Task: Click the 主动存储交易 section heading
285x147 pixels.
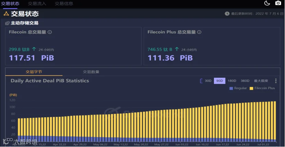Action: tap(25, 23)
